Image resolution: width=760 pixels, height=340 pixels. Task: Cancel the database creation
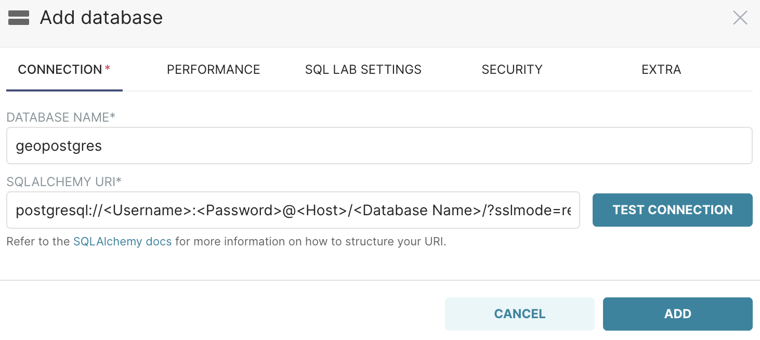(x=519, y=313)
